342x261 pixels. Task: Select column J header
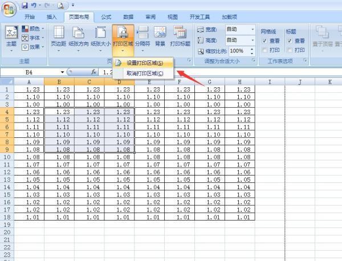(300, 81)
